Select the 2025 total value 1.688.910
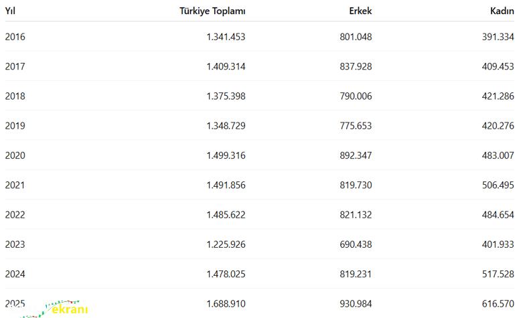This screenshot has height=318, width=525. (226, 303)
